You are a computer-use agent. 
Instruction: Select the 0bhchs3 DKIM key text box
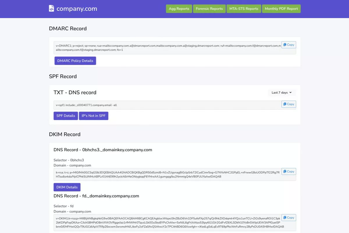(167, 174)
